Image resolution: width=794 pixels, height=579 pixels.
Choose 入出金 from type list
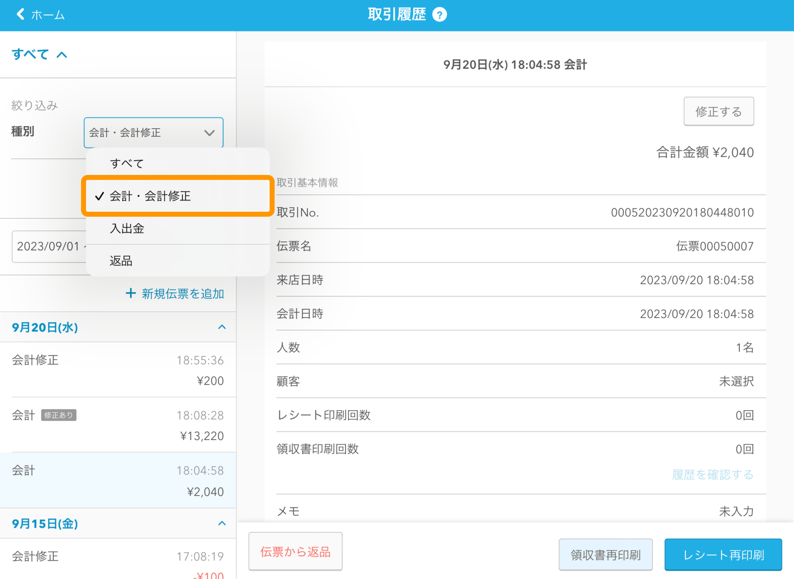[x=127, y=228]
